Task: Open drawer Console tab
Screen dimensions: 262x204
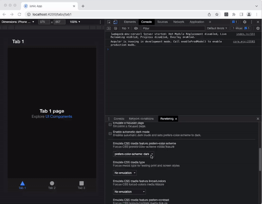Action: click(x=119, y=119)
